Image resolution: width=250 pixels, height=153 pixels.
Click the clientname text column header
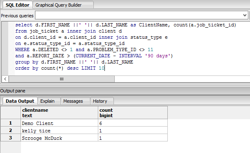59,113
